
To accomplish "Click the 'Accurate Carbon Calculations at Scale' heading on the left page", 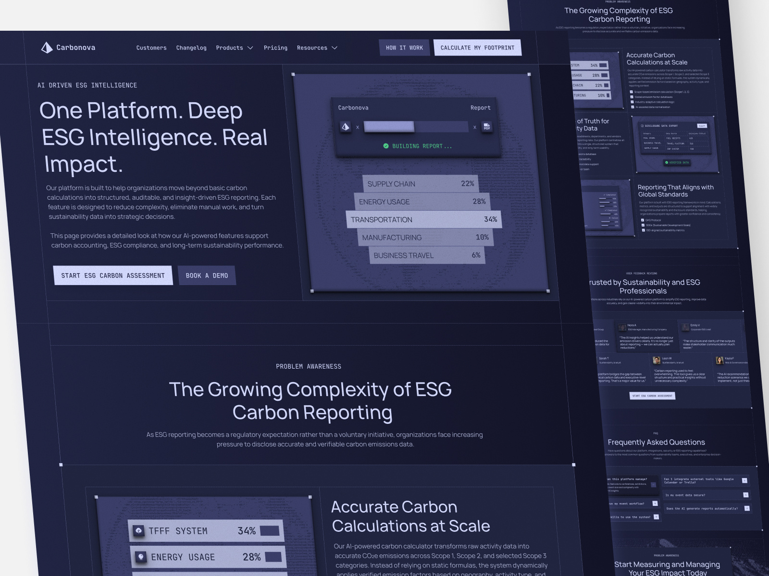I will click(410, 516).
